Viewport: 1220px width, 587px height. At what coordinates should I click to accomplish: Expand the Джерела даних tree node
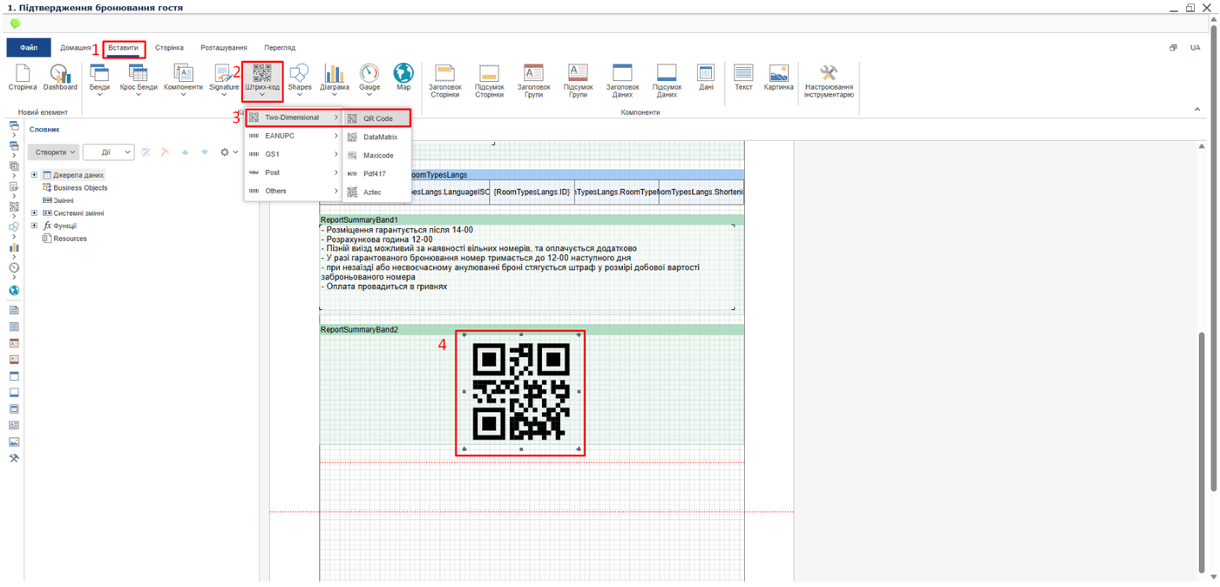33,175
